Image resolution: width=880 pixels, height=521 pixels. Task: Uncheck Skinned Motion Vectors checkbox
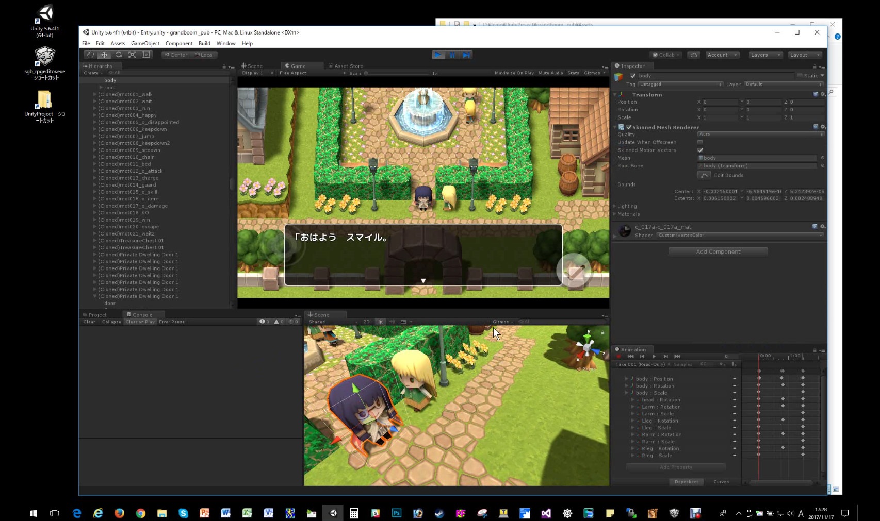pos(700,150)
